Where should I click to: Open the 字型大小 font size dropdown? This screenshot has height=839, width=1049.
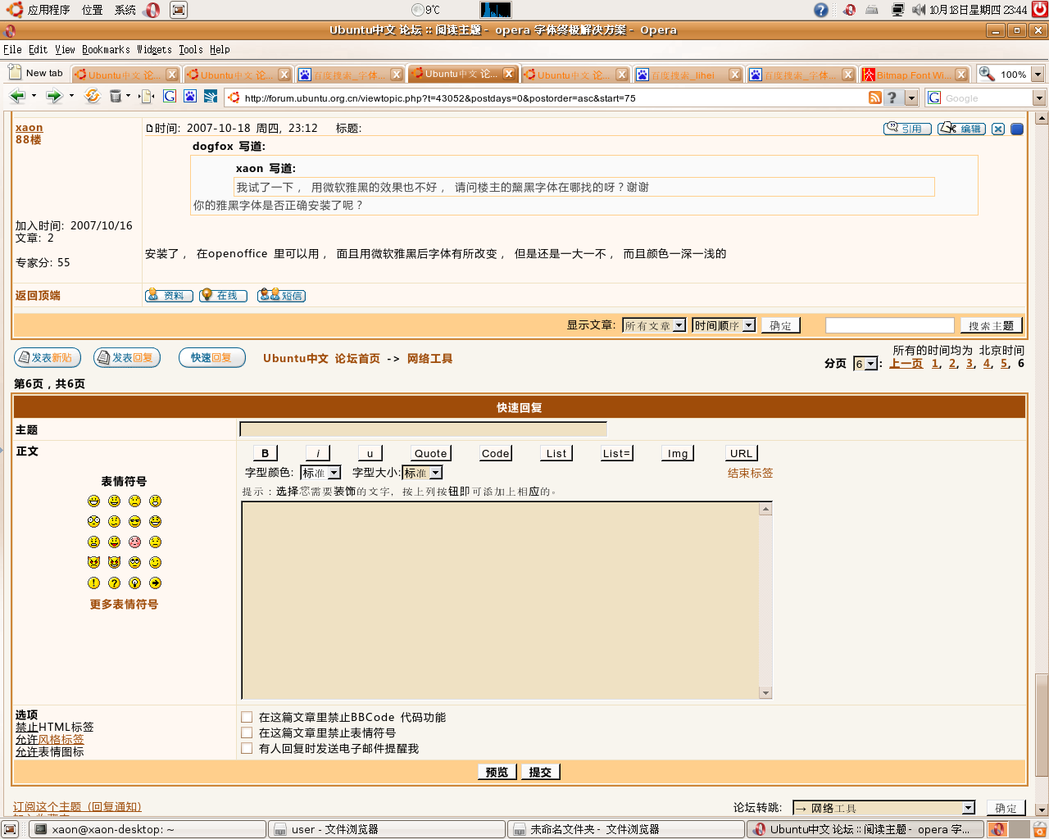pos(422,473)
